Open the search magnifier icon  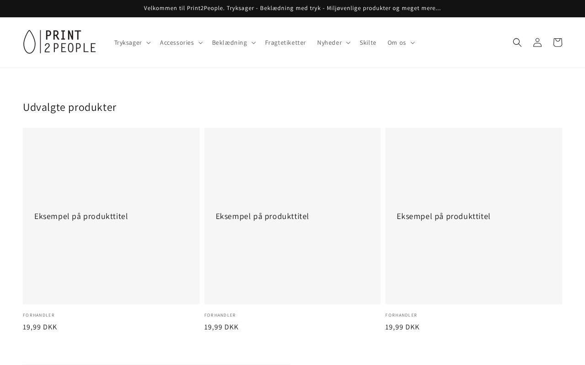[x=517, y=42]
